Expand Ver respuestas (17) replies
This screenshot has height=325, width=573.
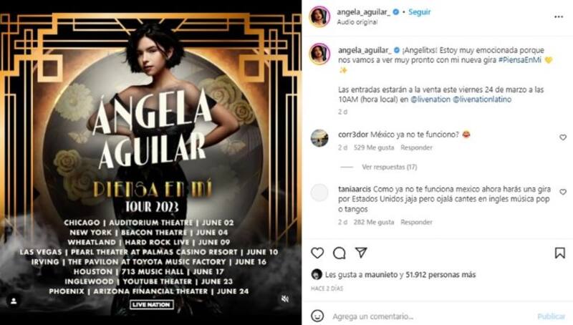[389, 167]
